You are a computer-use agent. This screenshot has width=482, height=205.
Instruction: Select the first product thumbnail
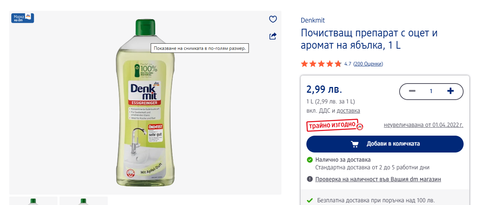click(33, 201)
